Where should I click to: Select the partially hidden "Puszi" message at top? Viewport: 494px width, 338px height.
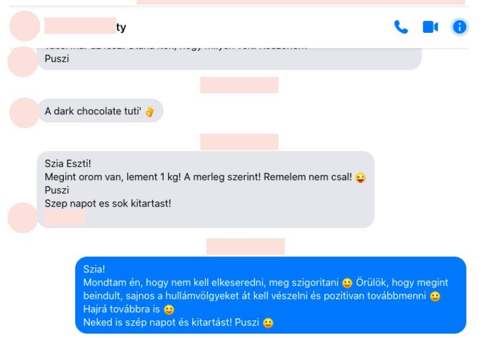(230, 59)
